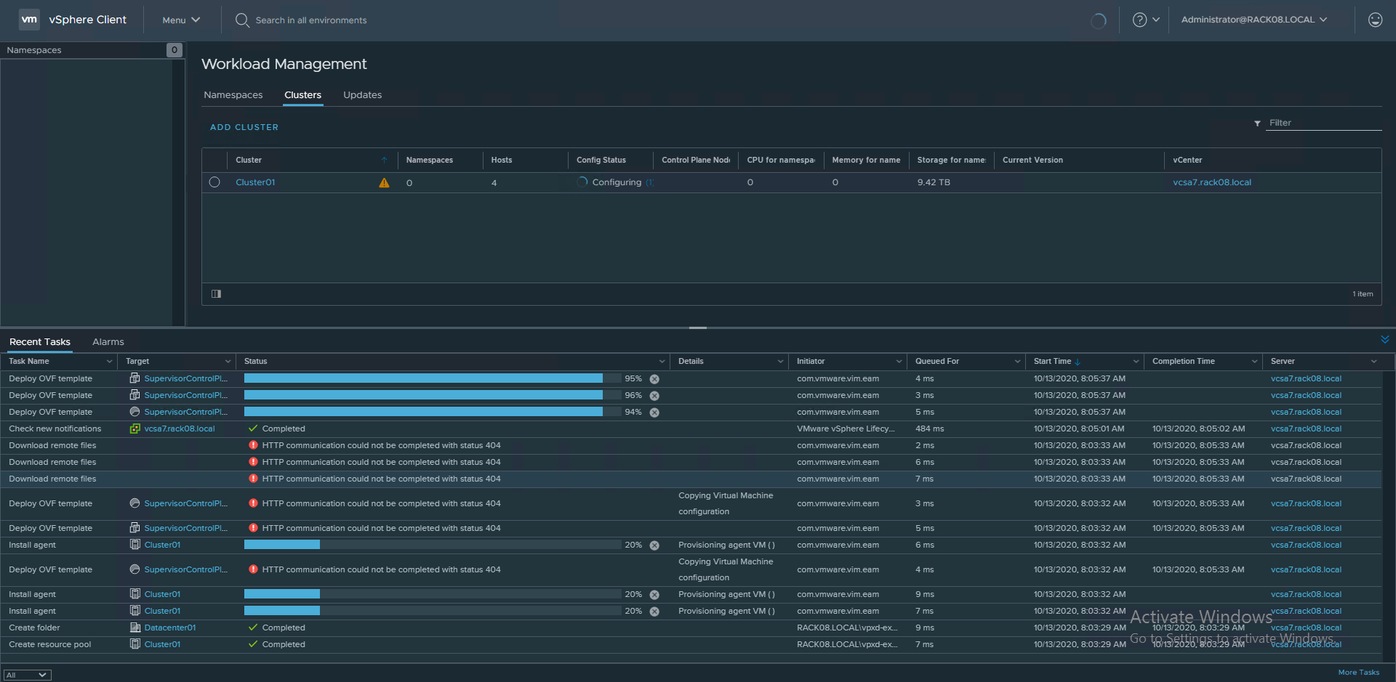This screenshot has width=1396, height=682.
Task: Open the column chooser icon below table
Action: pyautogui.click(x=216, y=294)
